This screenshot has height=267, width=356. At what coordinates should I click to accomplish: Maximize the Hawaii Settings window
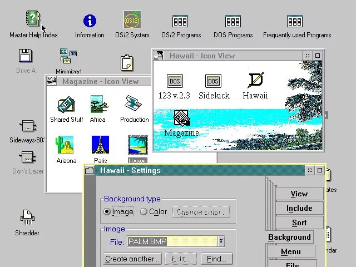[320, 170]
